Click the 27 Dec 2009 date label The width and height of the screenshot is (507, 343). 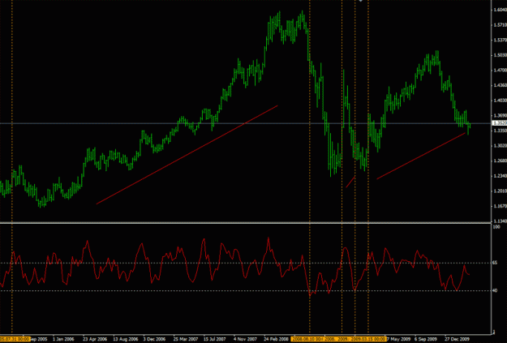[x=457, y=339]
